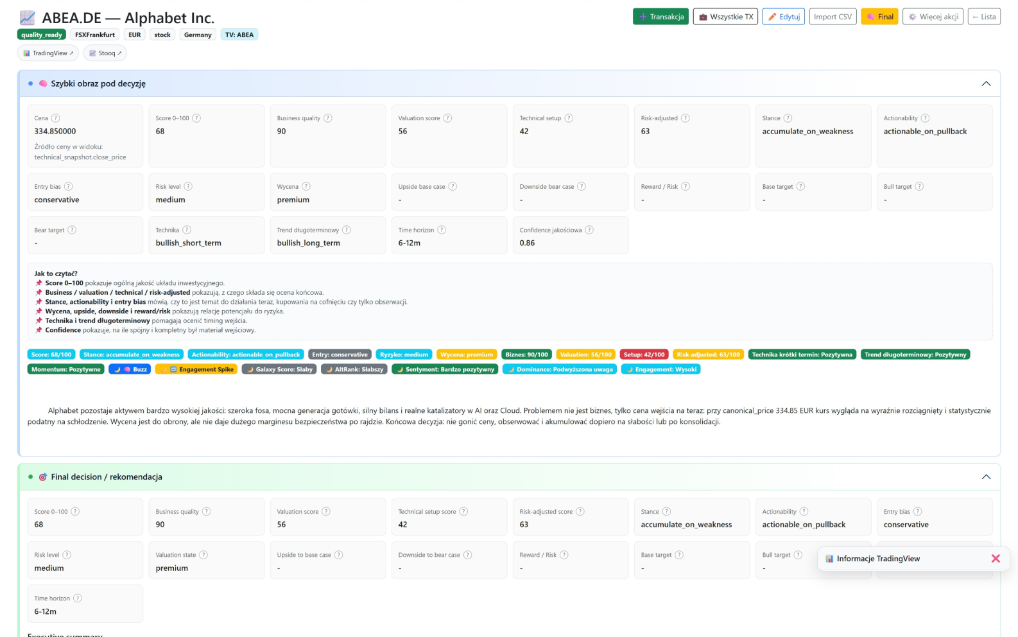Go back via Lista button
Image resolution: width=1018 pixels, height=637 pixels.
click(x=984, y=17)
